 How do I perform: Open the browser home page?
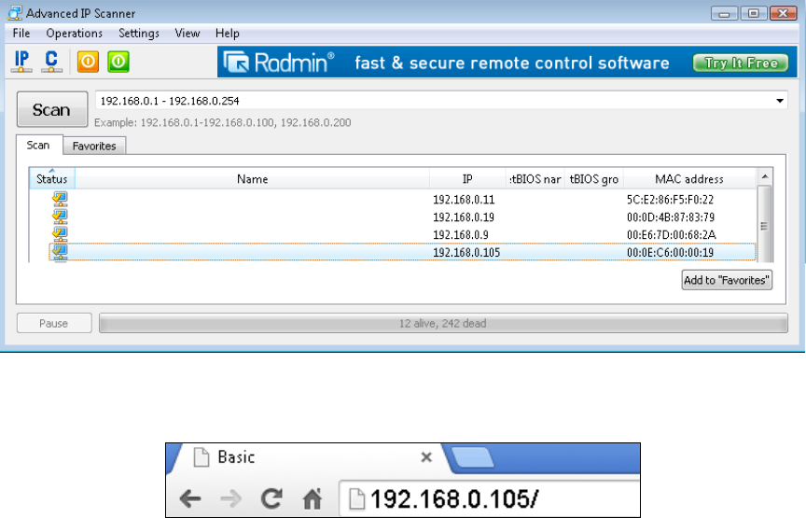pyautogui.click(x=312, y=498)
